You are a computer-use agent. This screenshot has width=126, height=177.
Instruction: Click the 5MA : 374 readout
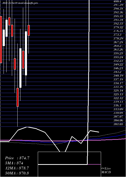click(14, 163)
